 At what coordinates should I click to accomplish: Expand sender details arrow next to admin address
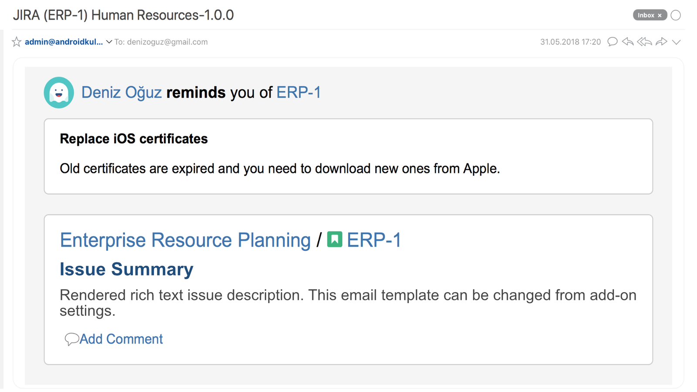[x=109, y=42]
